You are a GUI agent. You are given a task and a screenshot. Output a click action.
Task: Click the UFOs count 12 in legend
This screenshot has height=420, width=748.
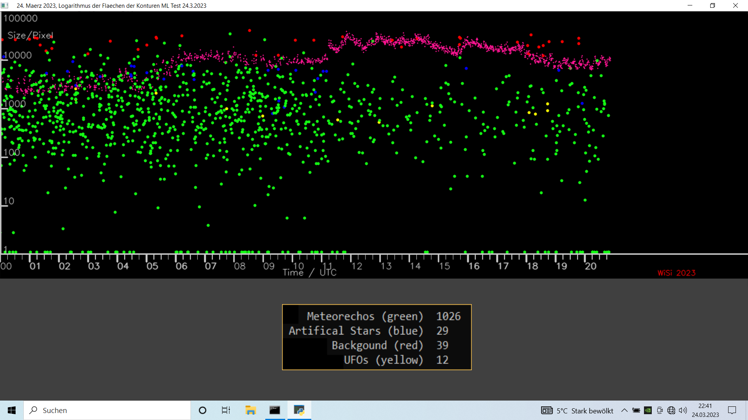coord(442,360)
